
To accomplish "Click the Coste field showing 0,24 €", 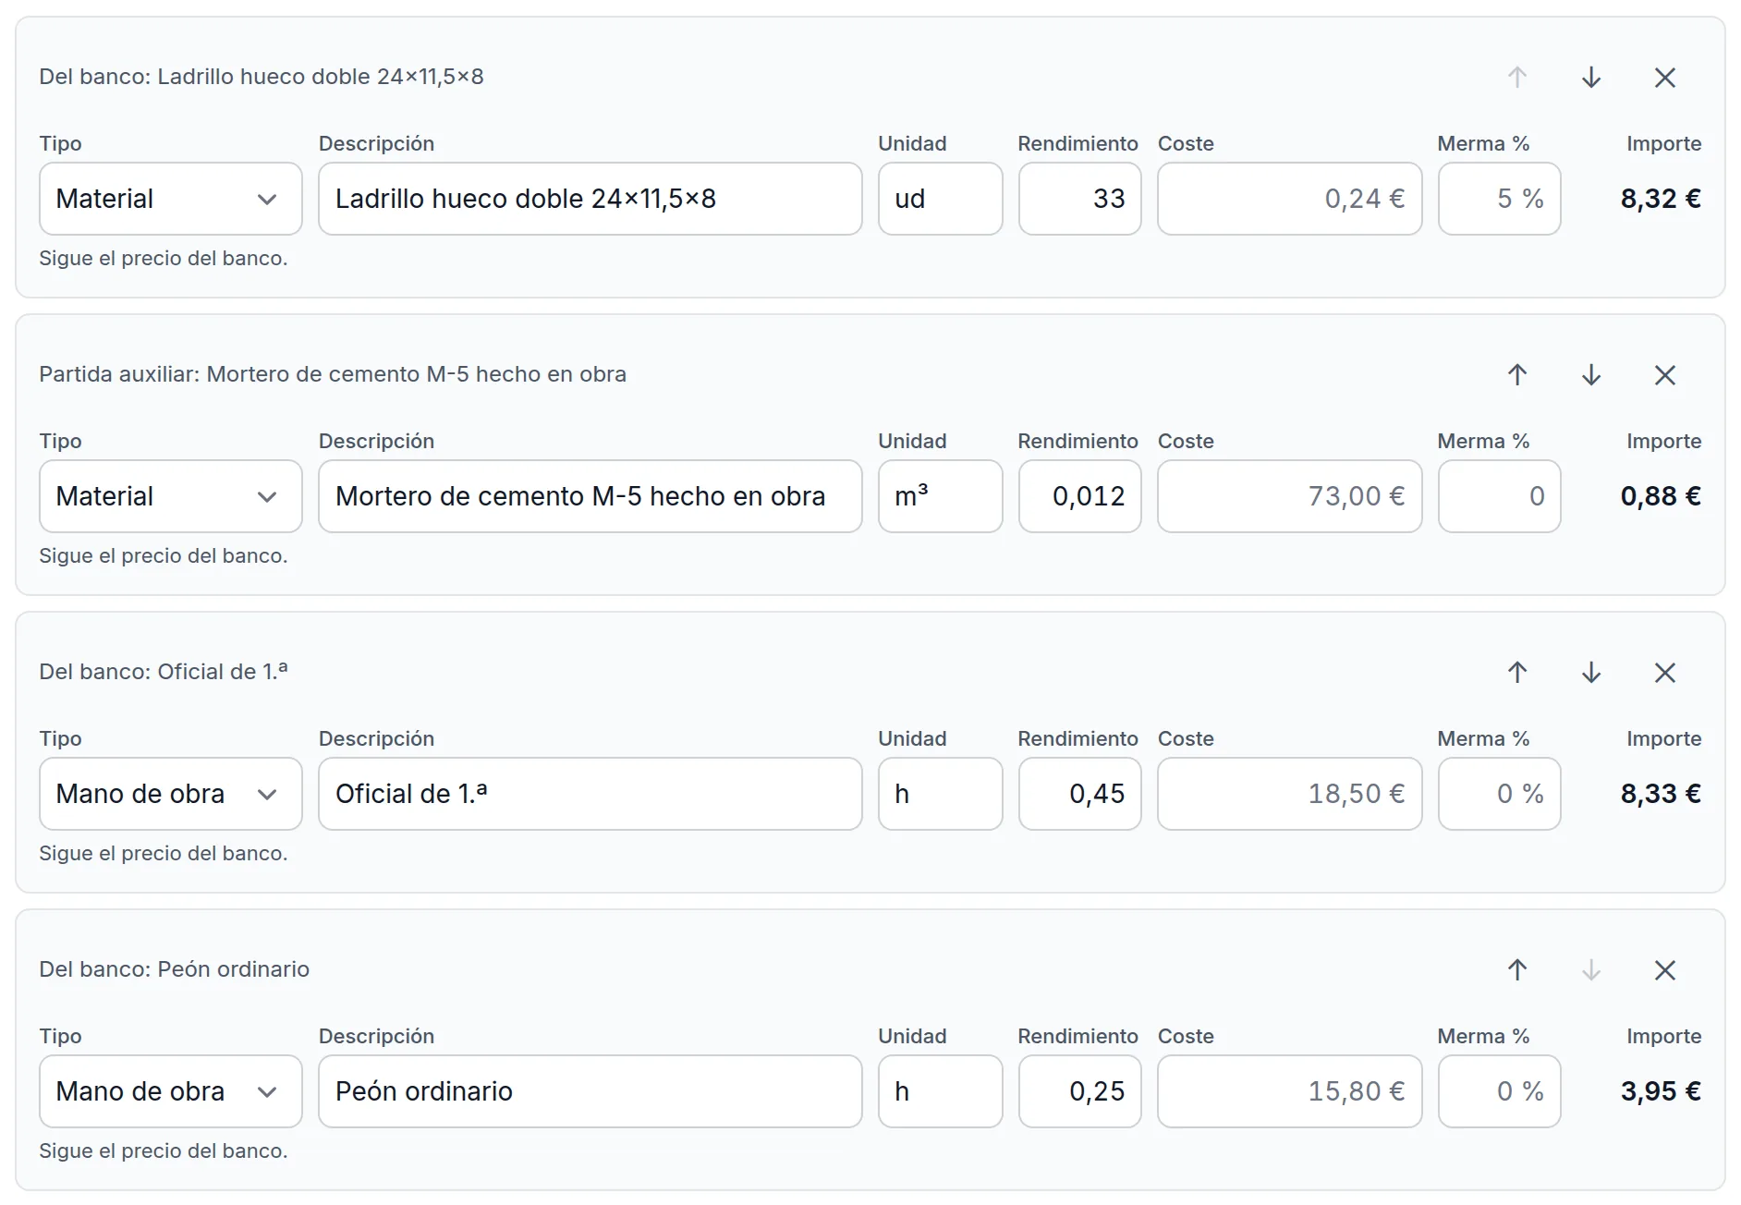I will click(1289, 199).
